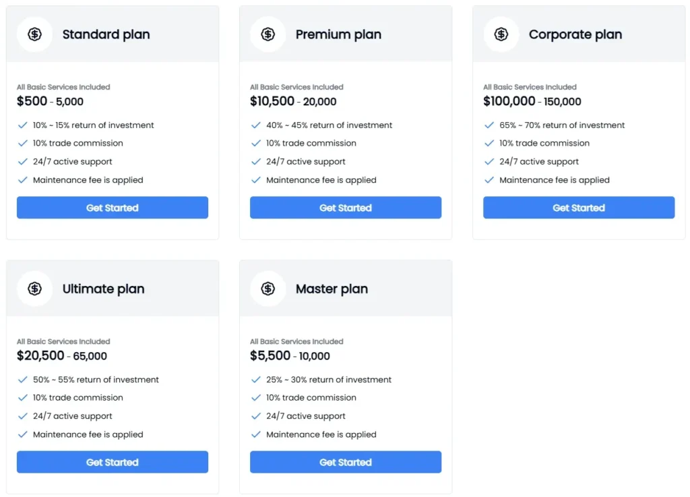
Task: Click the Corporate plan title text
Action: click(575, 34)
